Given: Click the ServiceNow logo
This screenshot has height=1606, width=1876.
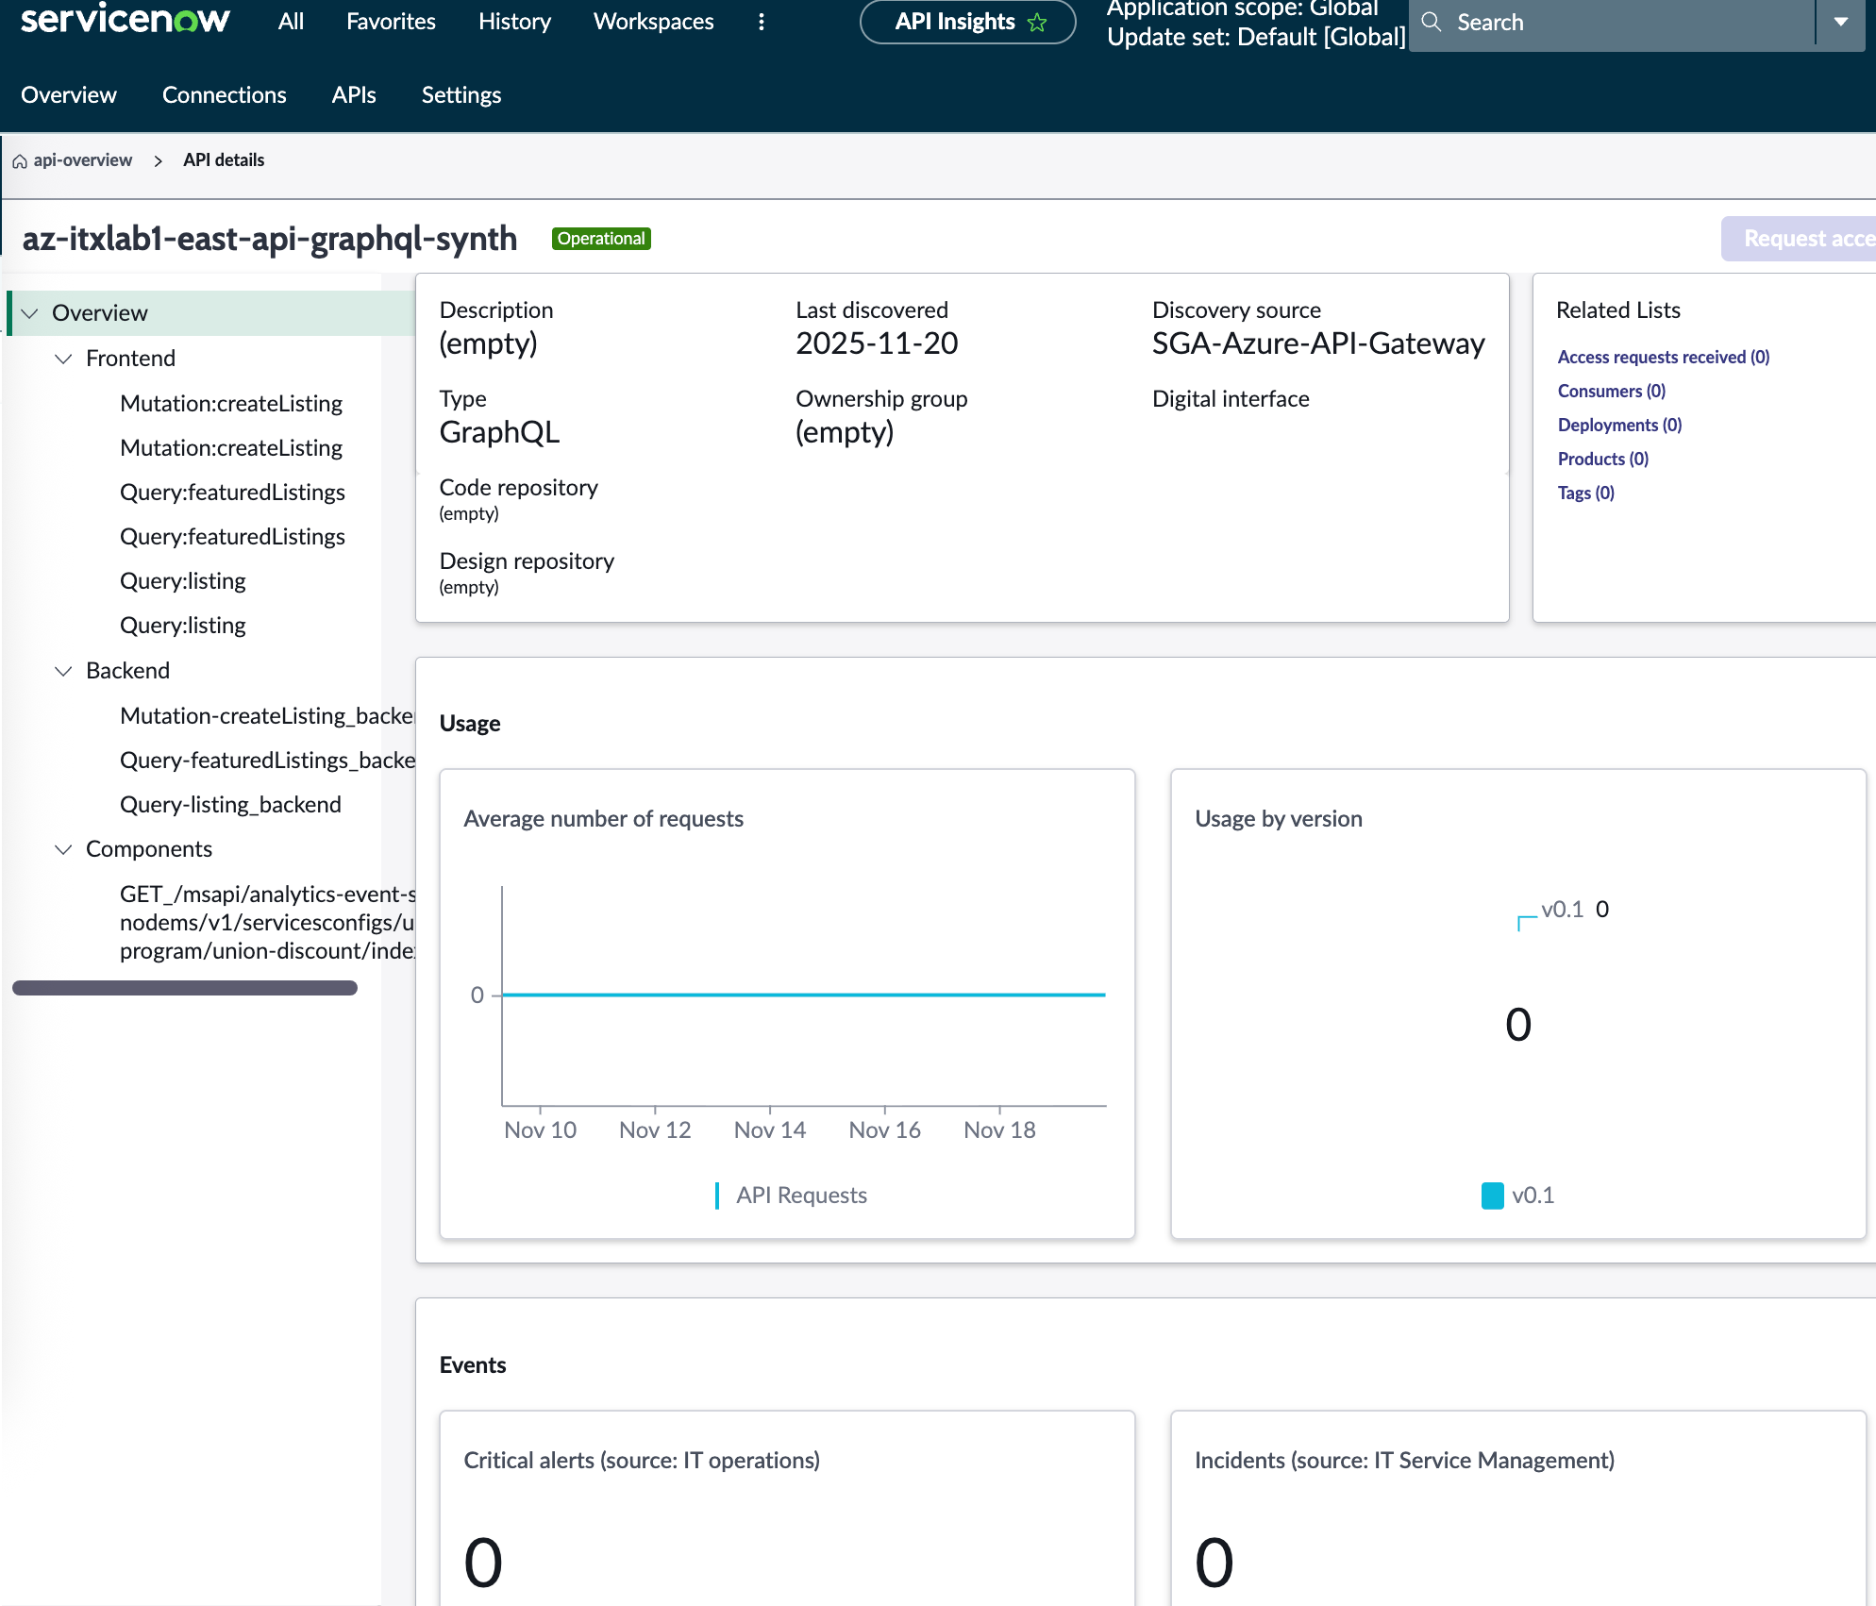Looking at the screenshot, I should point(125,19).
